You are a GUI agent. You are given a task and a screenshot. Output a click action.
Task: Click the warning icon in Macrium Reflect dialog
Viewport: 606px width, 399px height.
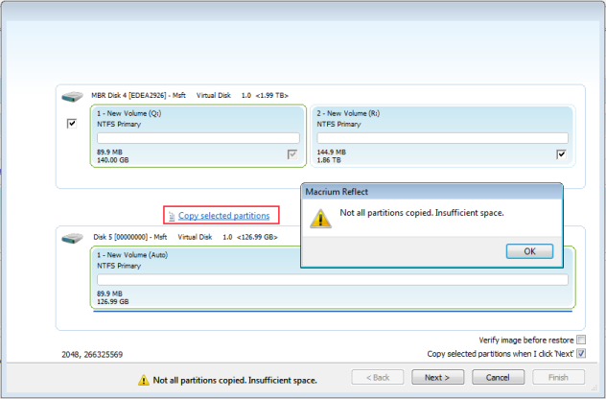[x=320, y=219]
